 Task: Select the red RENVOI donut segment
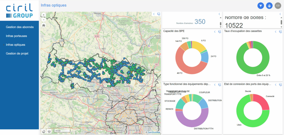179,110
